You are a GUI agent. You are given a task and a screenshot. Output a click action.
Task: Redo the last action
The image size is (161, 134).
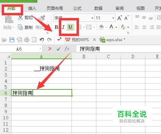coord(49,40)
